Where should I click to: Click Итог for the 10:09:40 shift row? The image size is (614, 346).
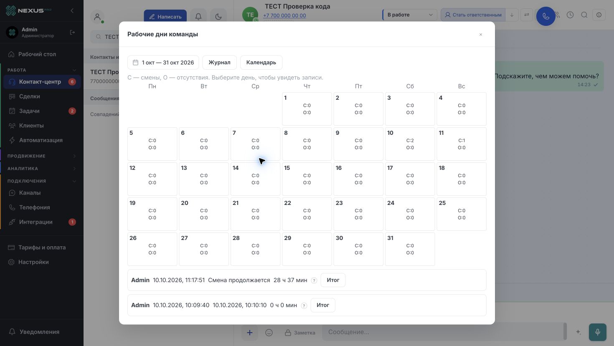pos(323,305)
